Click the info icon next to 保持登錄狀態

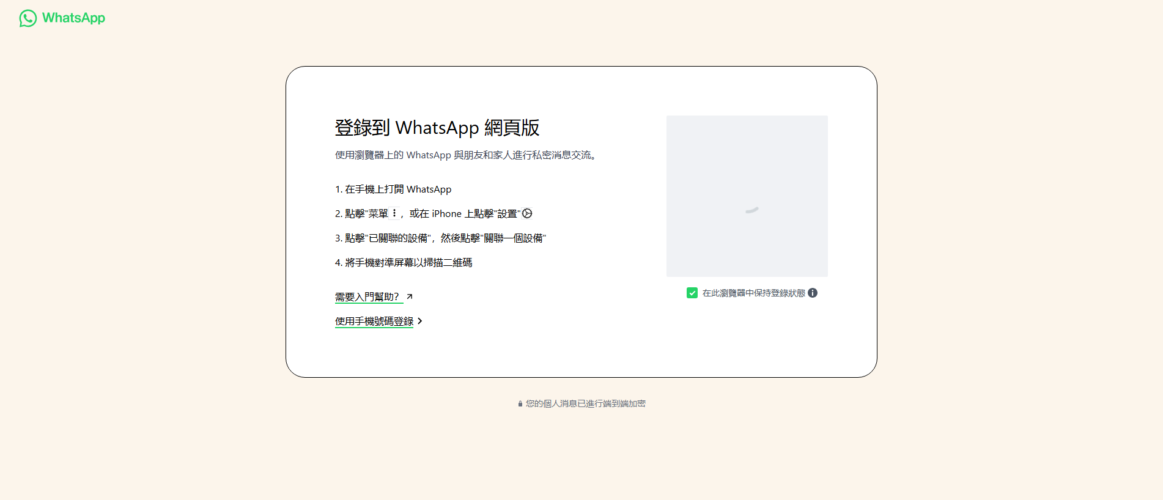pyautogui.click(x=813, y=293)
